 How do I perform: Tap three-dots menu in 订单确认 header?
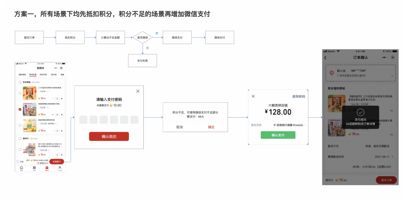point(384,57)
